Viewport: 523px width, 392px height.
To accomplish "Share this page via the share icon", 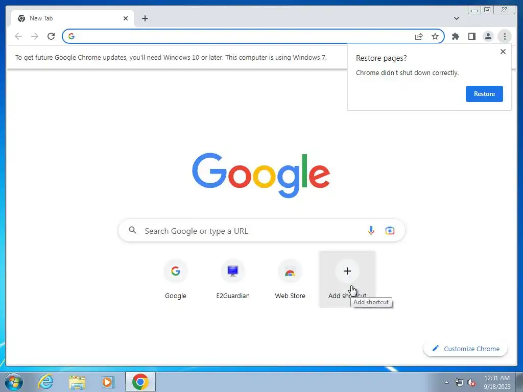I will coord(419,36).
